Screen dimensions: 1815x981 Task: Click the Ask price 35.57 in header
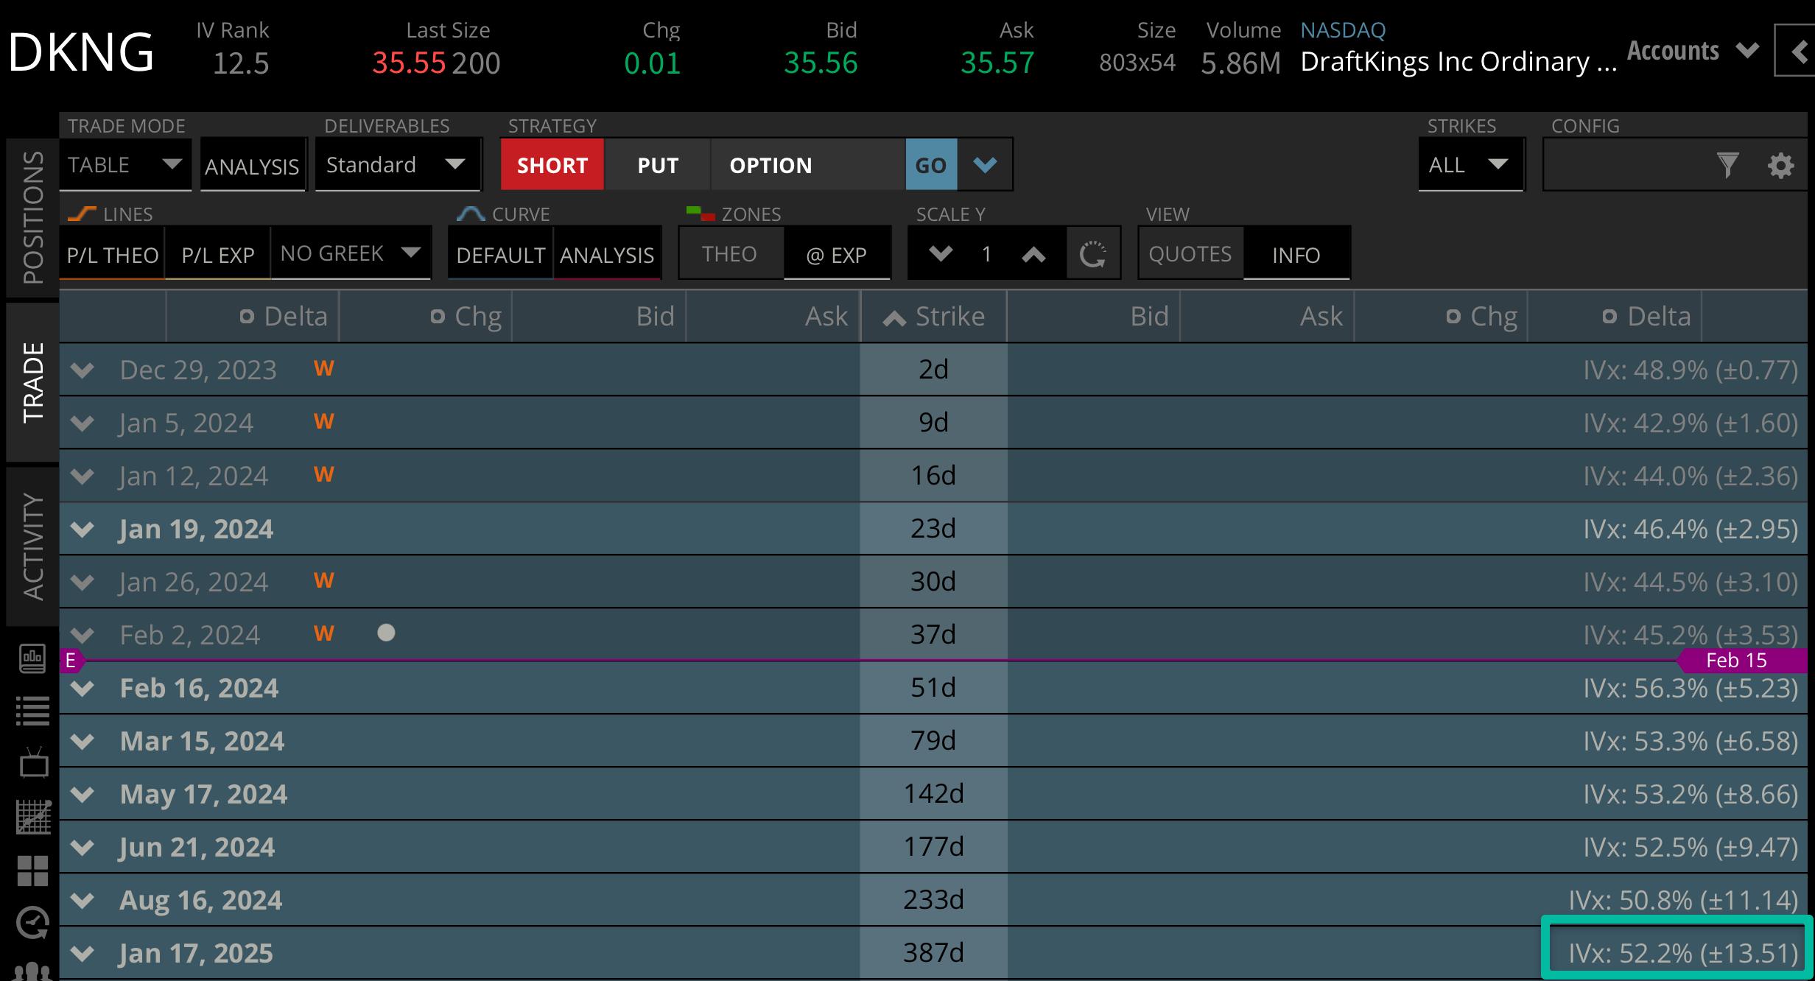point(997,63)
